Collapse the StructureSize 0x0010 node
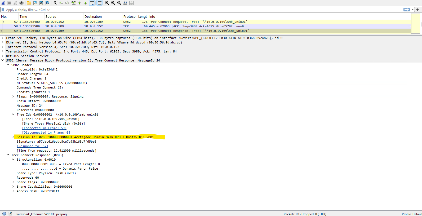This screenshot has height=216, width=422. [13, 160]
